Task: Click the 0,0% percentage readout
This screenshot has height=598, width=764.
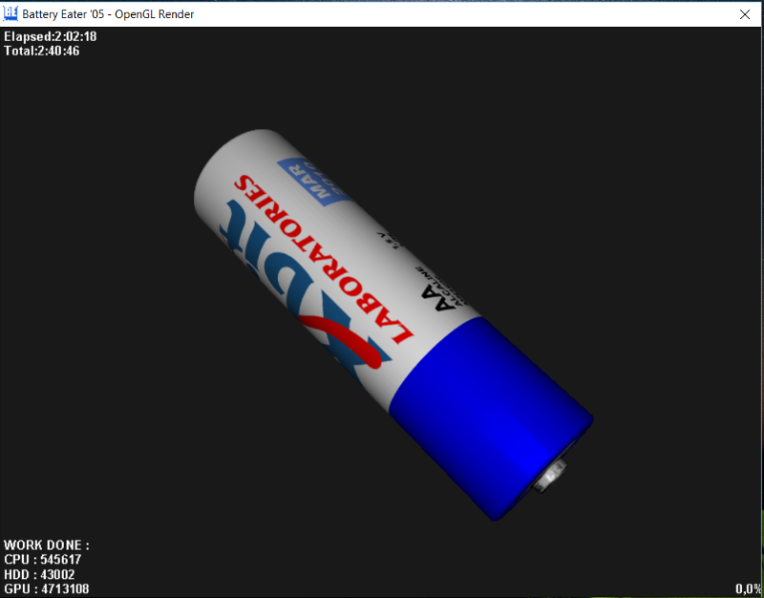Action: coord(749,589)
